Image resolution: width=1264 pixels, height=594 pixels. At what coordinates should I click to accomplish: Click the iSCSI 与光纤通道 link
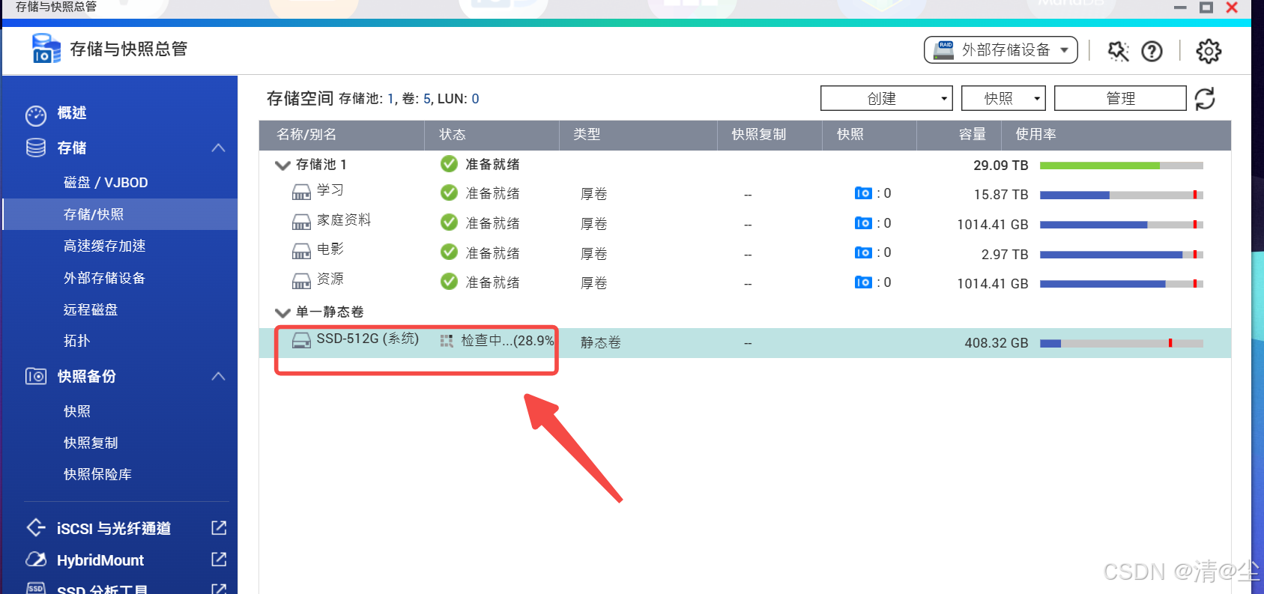[x=114, y=528]
